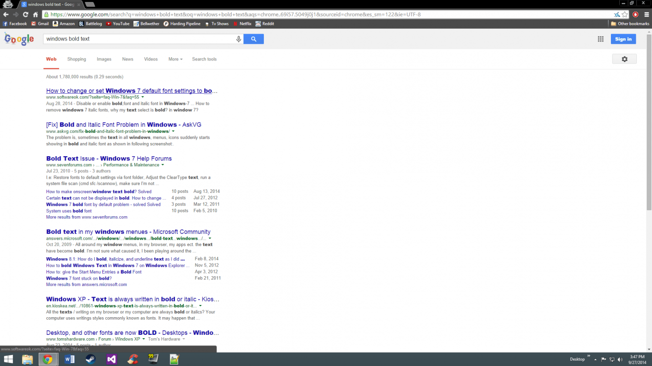Go to the browser Home page
Screen dimensions: 652x366
point(35,15)
